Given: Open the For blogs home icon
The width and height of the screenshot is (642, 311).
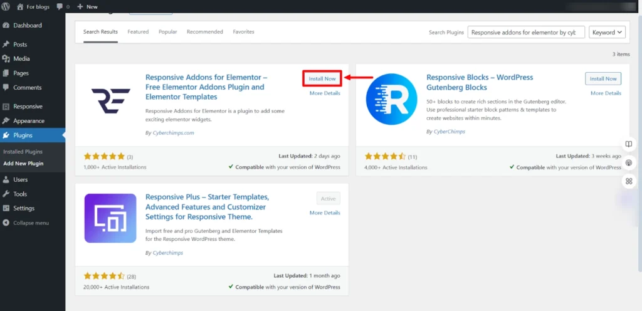Looking at the screenshot, I should pos(20,6).
